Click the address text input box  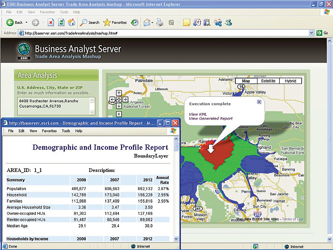54,106
